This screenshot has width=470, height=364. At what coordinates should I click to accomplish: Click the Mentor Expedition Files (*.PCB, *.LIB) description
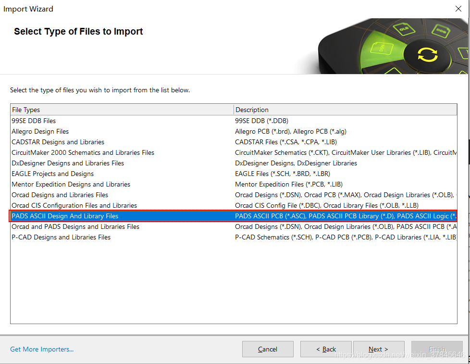point(289,184)
